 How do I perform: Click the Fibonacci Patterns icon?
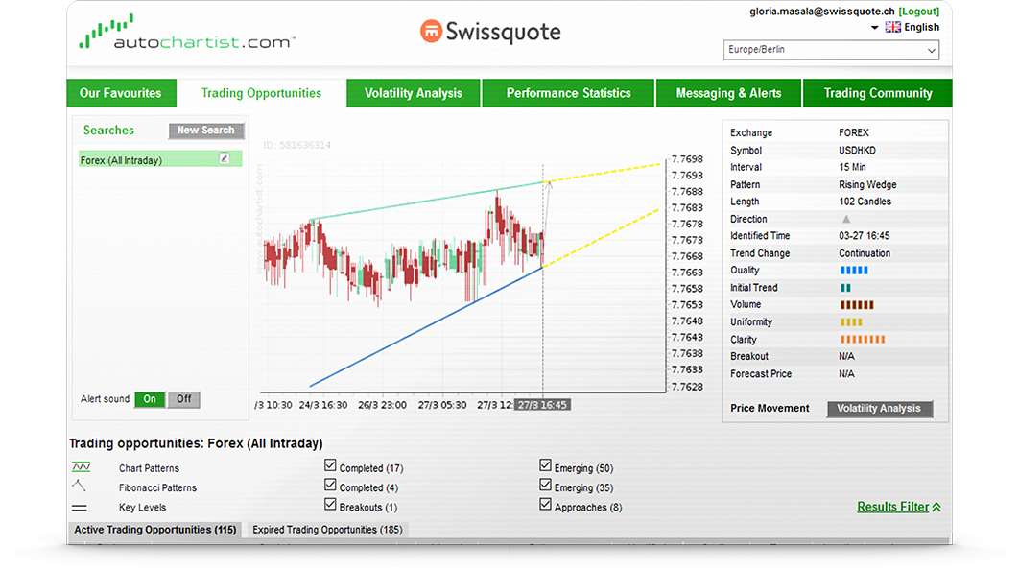[x=79, y=486]
